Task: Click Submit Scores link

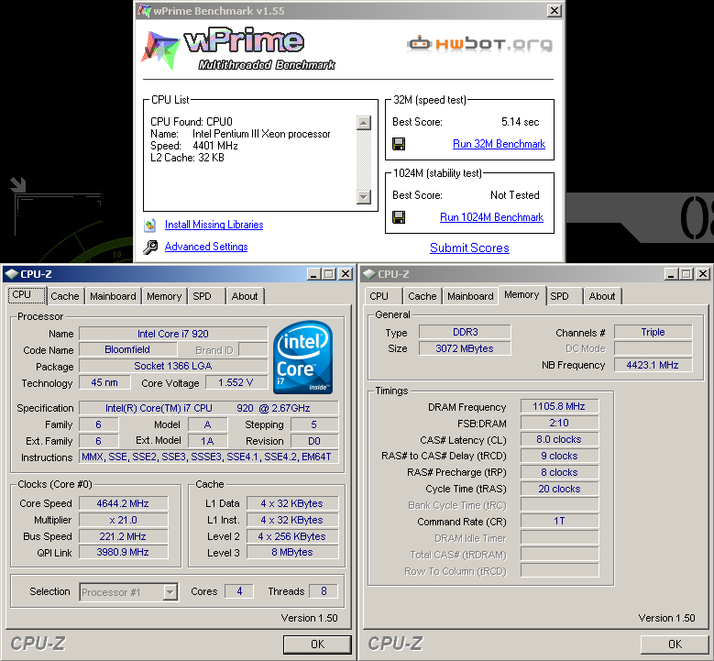Action: (469, 248)
